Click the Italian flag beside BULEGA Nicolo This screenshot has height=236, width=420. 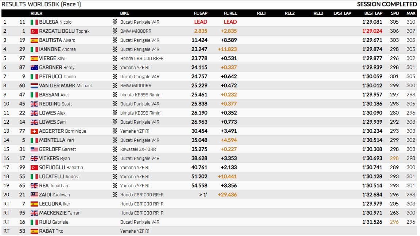pos(34,22)
